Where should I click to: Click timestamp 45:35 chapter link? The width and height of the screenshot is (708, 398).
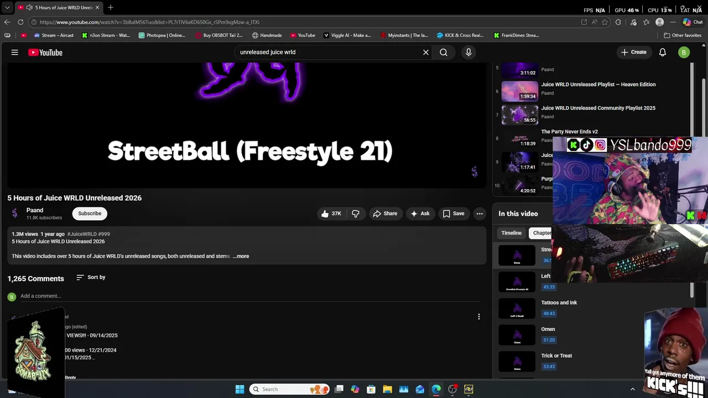pyautogui.click(x=549, y=287)
